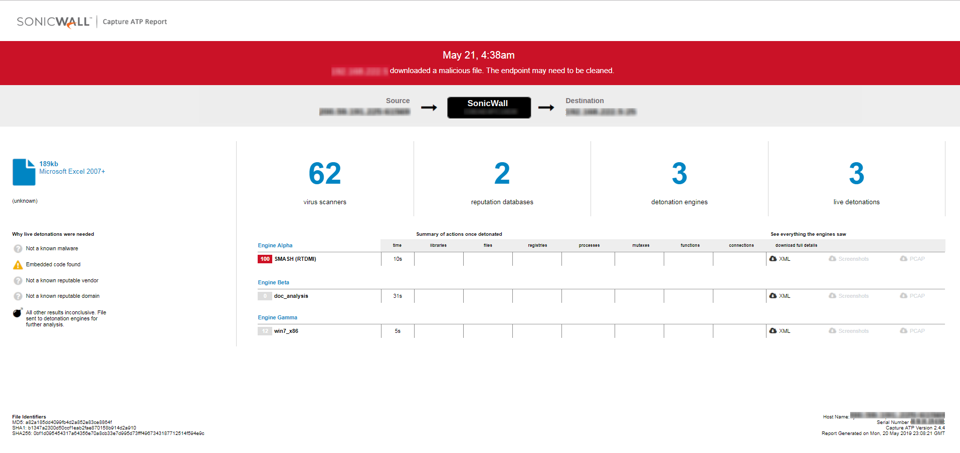960x453 pixels.
Task: Click the 62 virus scanners count
Action: (325, 174)
